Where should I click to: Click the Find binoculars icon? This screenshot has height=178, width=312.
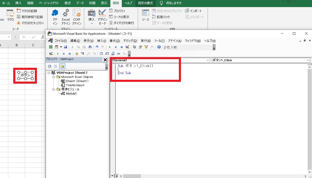coord(90,47)
